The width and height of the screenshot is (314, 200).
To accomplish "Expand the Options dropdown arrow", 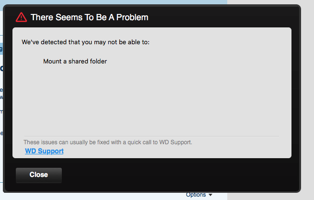I will point(210,195).
